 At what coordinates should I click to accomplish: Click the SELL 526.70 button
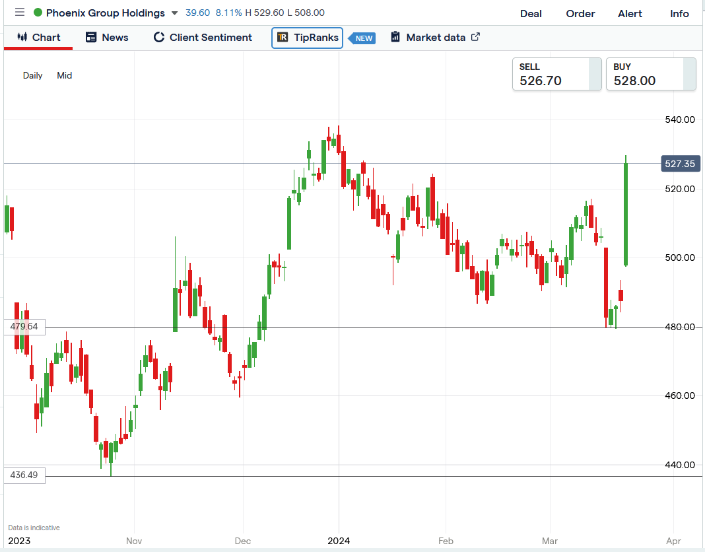click(556, 74)
